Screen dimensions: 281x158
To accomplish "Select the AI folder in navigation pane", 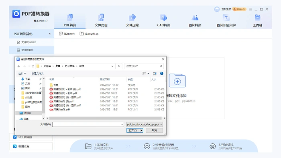I will point(27,98).
